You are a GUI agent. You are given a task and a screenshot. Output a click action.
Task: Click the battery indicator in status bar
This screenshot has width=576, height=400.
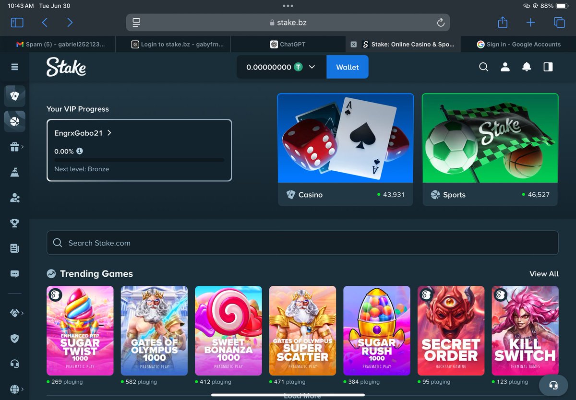562,6
